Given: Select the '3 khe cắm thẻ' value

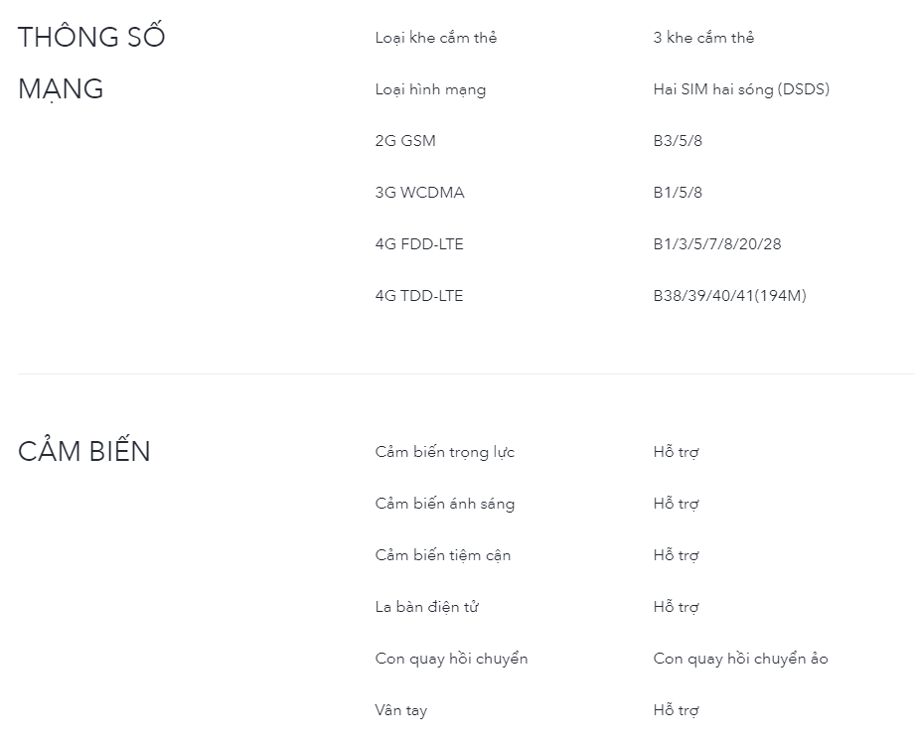Looking at the screenshot, I should point(703,38).
